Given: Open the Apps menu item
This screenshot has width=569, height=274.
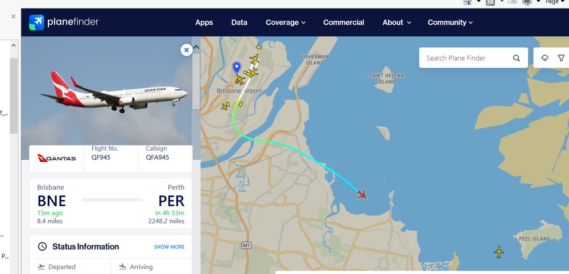Looking at the screenshot, I should click(x=204, y=23).
